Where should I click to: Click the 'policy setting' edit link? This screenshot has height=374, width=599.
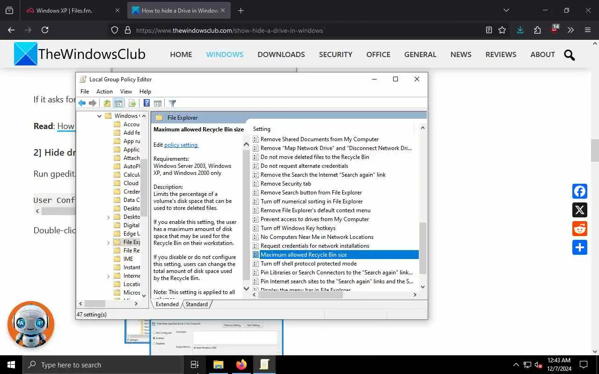click(181, 145)
